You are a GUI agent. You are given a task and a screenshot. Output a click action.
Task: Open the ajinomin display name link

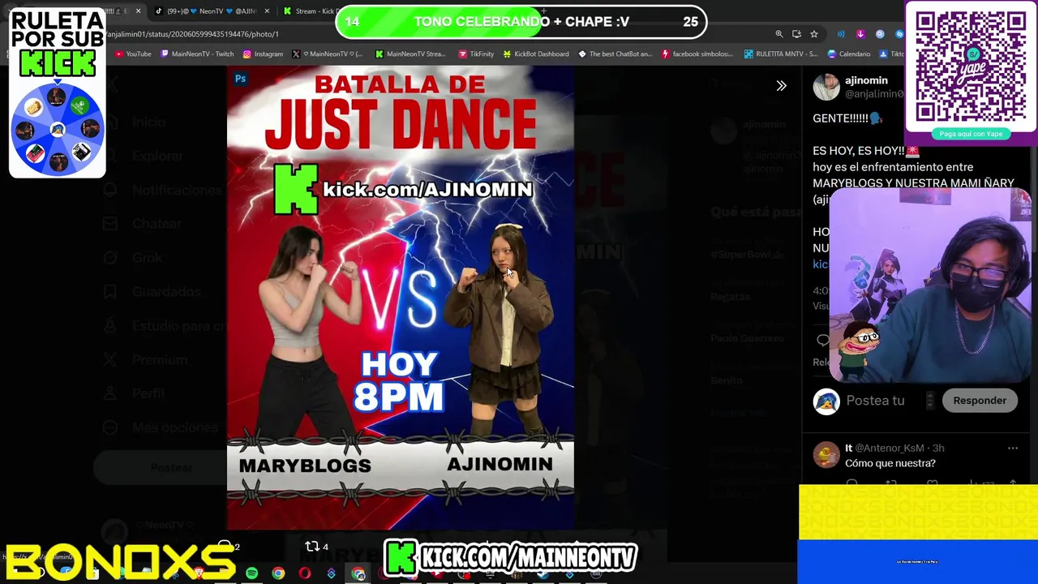866,80
